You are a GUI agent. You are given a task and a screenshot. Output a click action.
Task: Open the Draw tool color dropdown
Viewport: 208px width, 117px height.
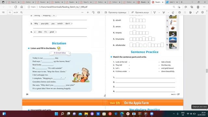point(159,12)
